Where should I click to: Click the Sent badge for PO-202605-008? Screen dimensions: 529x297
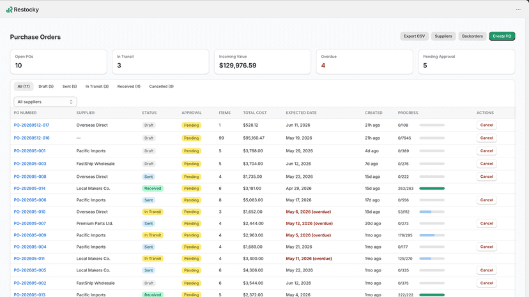[x=149, y=177]
